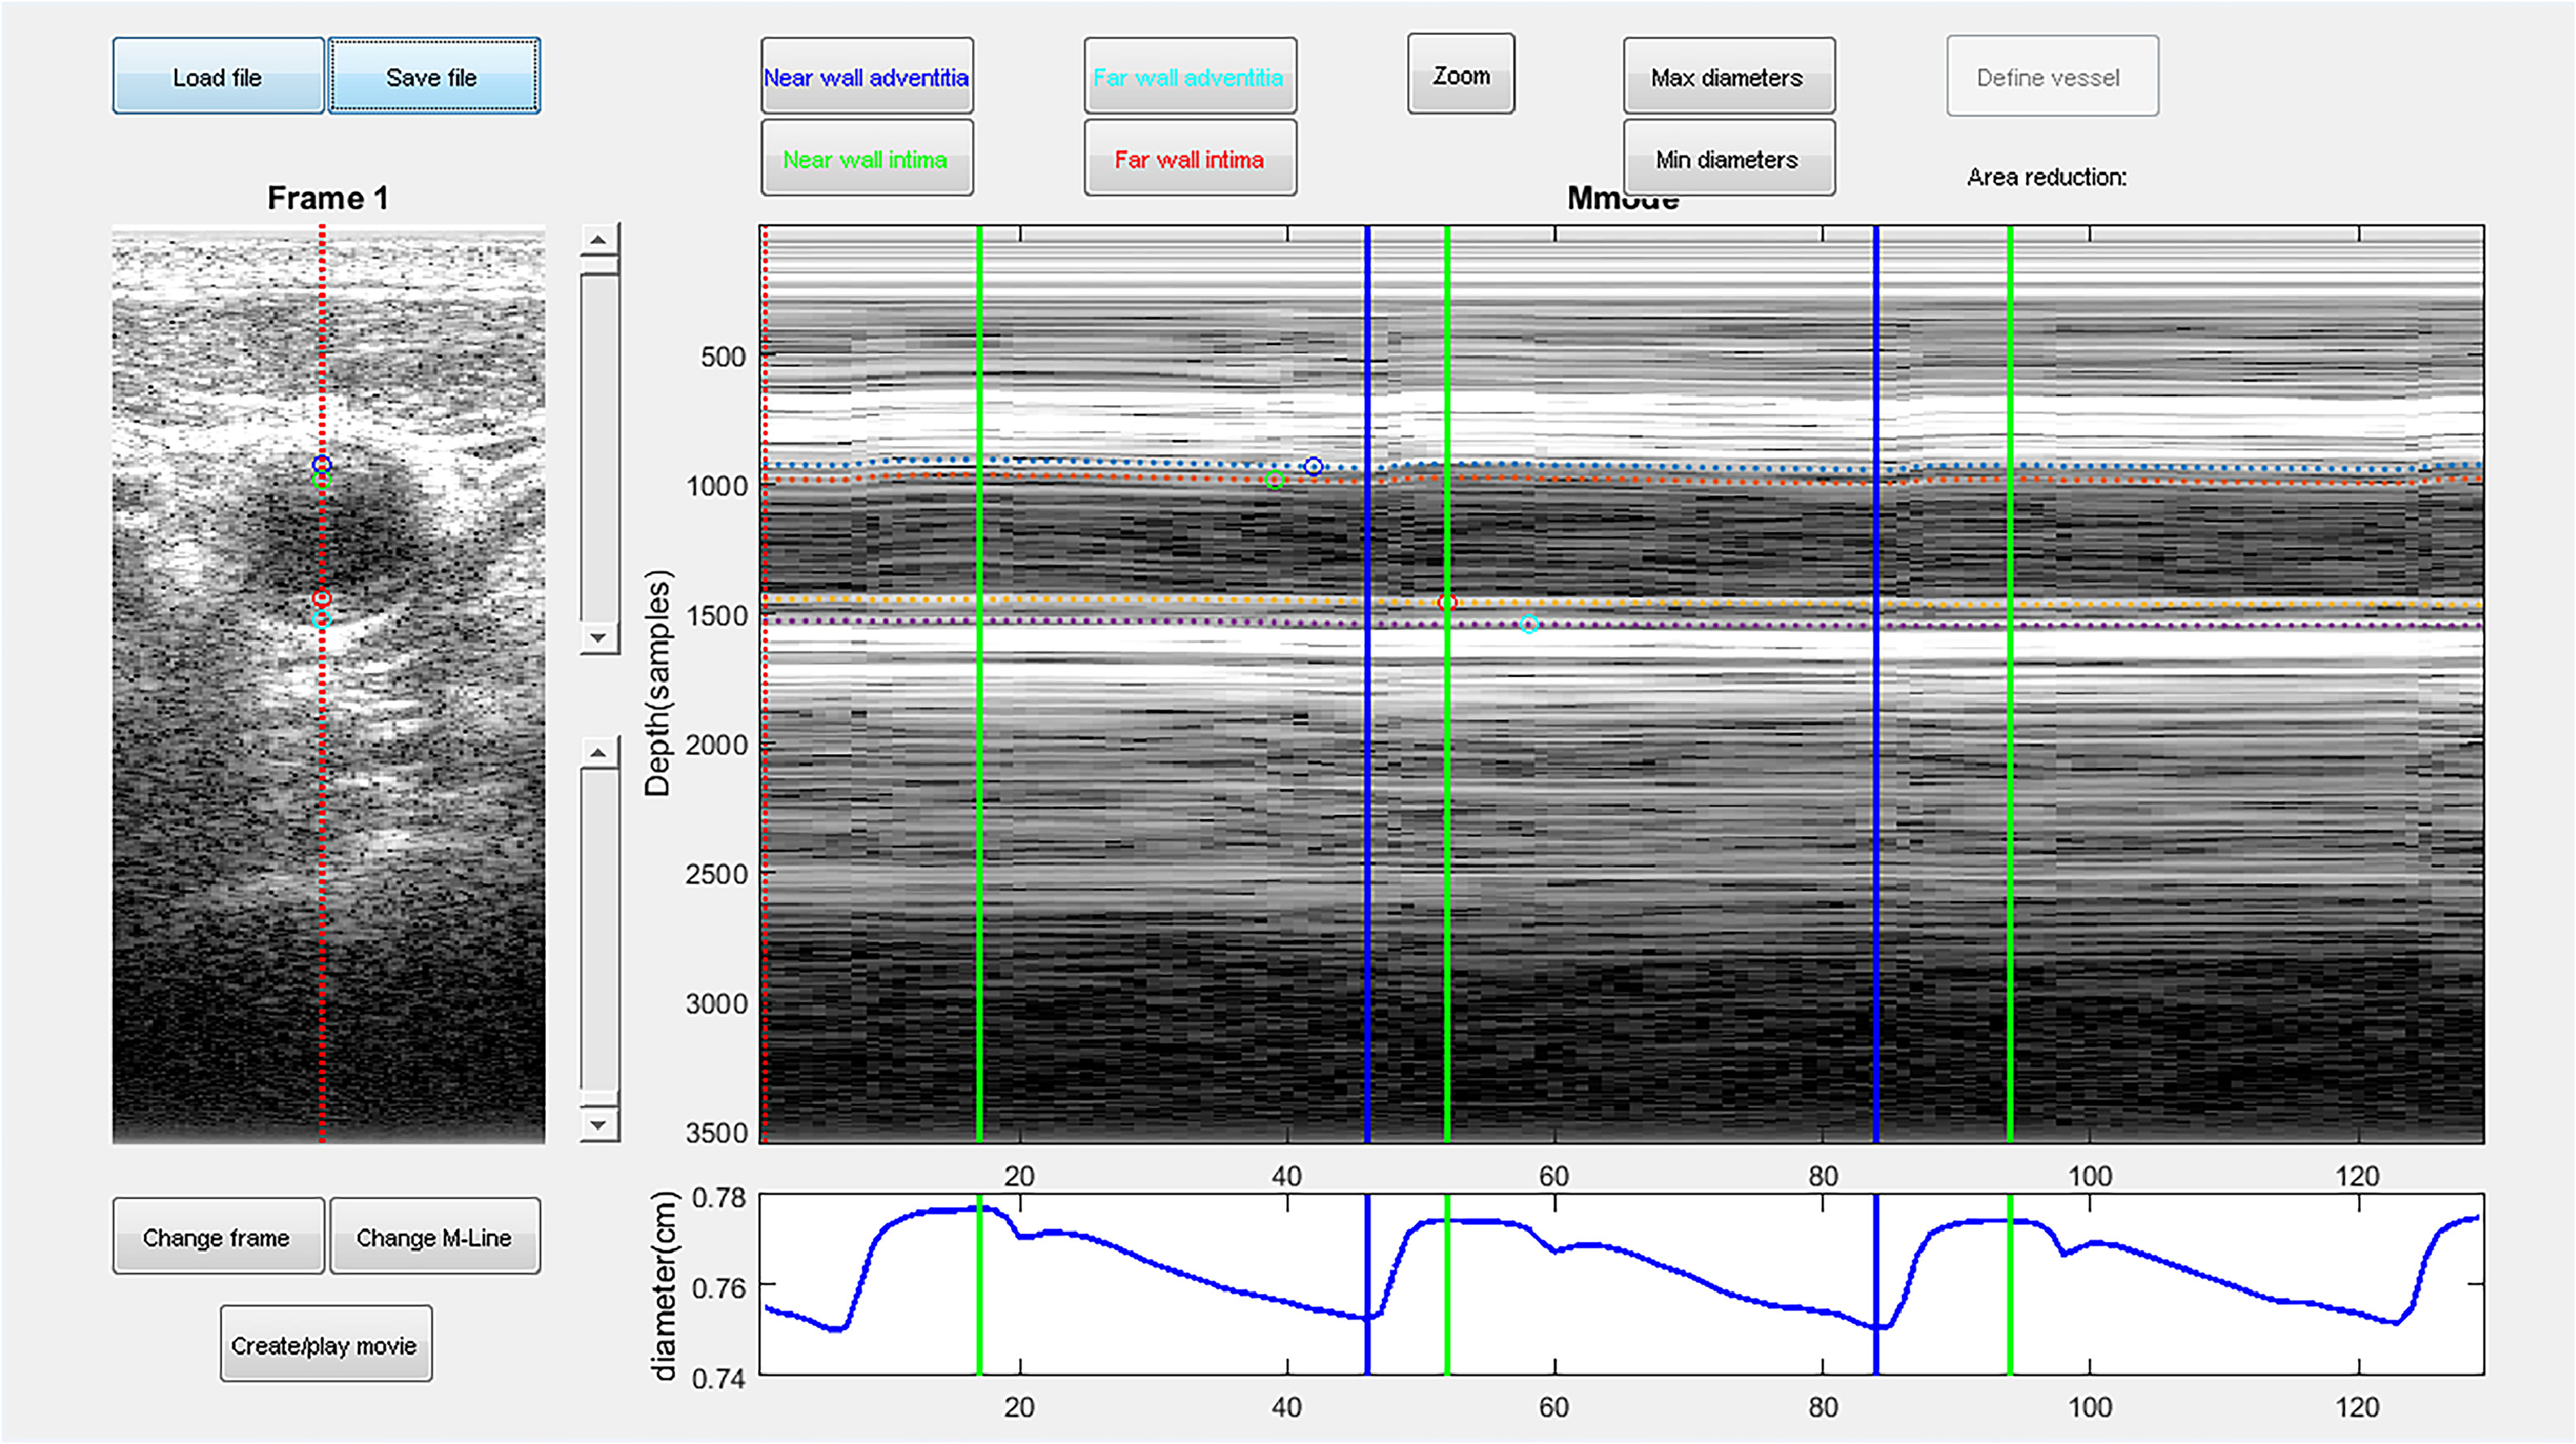Choose the Near wall intima button
2576x1444 pixels.
point(866,159)
